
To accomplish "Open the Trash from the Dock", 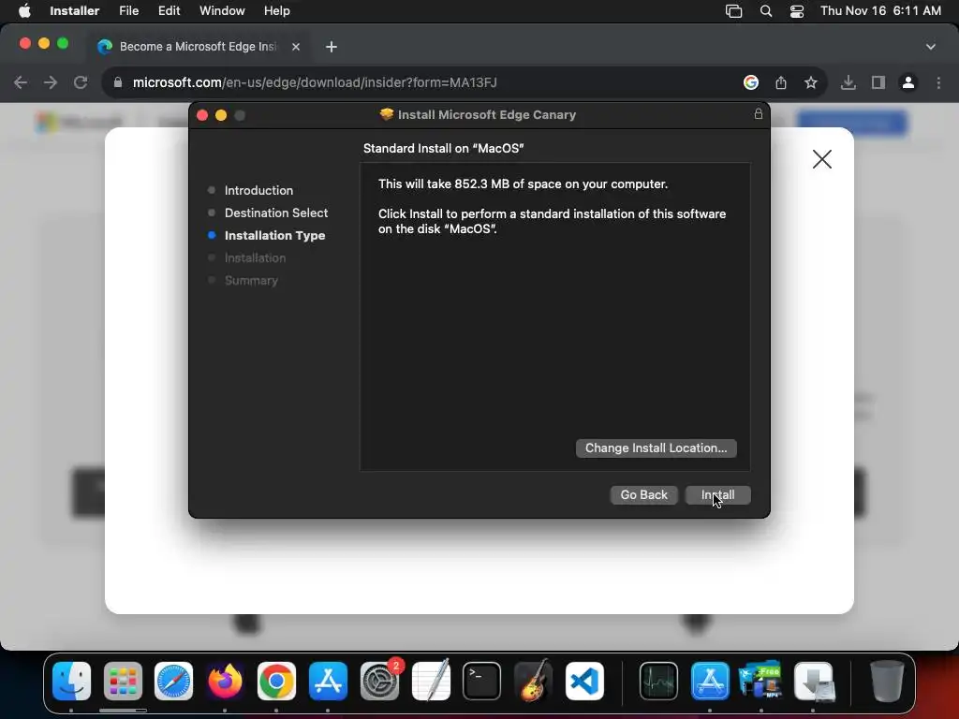I will [887, 681].
